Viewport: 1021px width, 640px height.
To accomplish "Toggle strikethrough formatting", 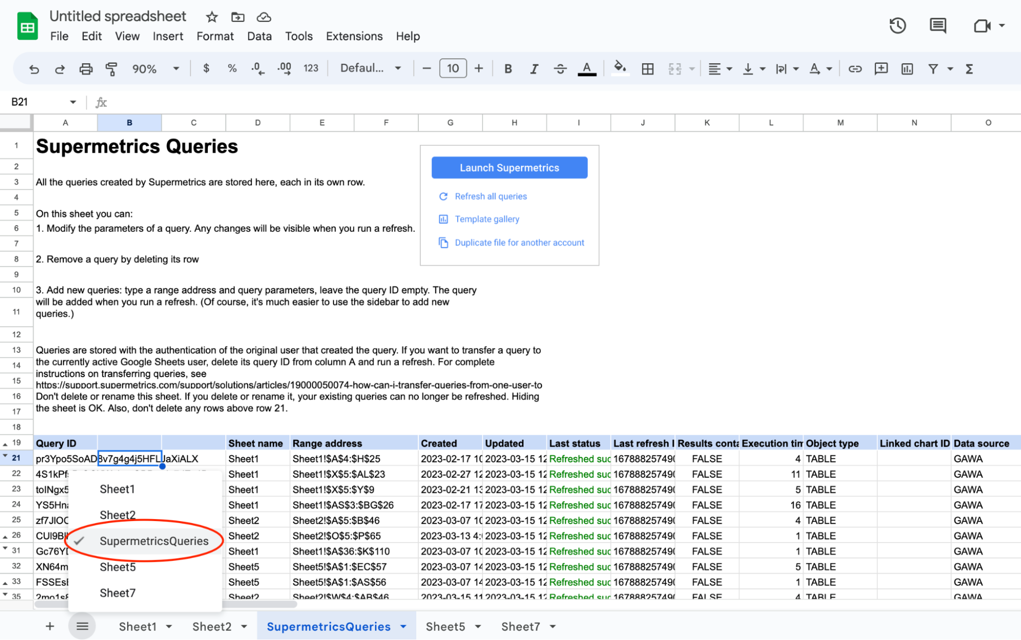I will [560, 69].
